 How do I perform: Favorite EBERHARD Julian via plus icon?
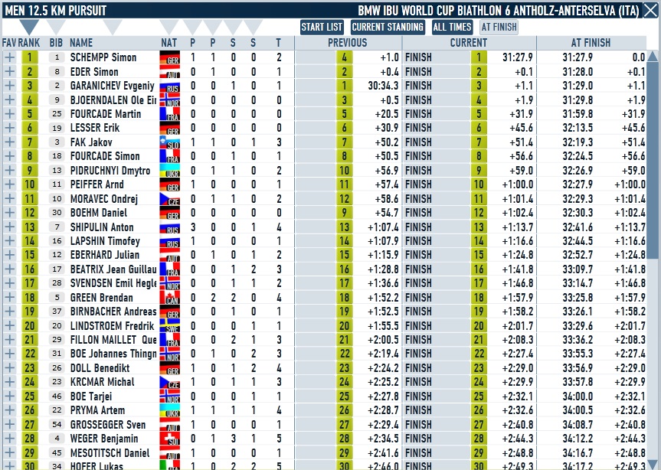(x=9, y=255)
